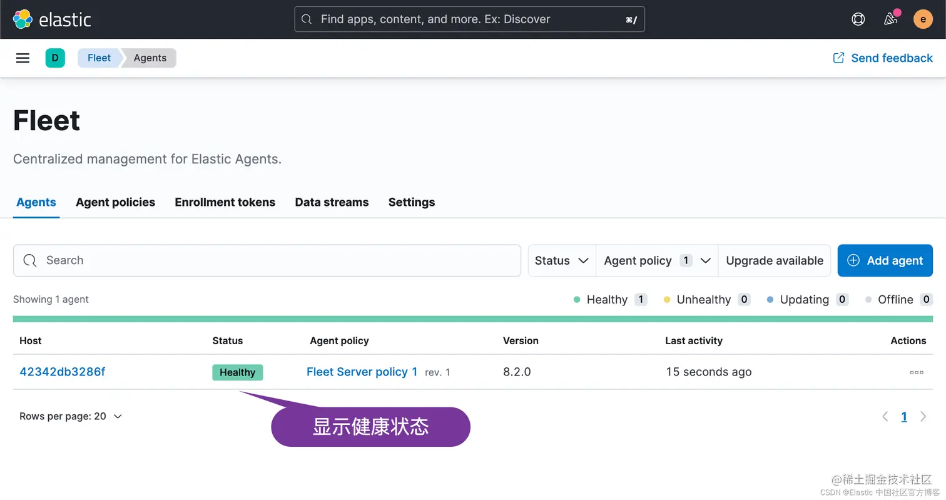
Task: Click the Showing 1 agent text
Action: pos(51,299)
